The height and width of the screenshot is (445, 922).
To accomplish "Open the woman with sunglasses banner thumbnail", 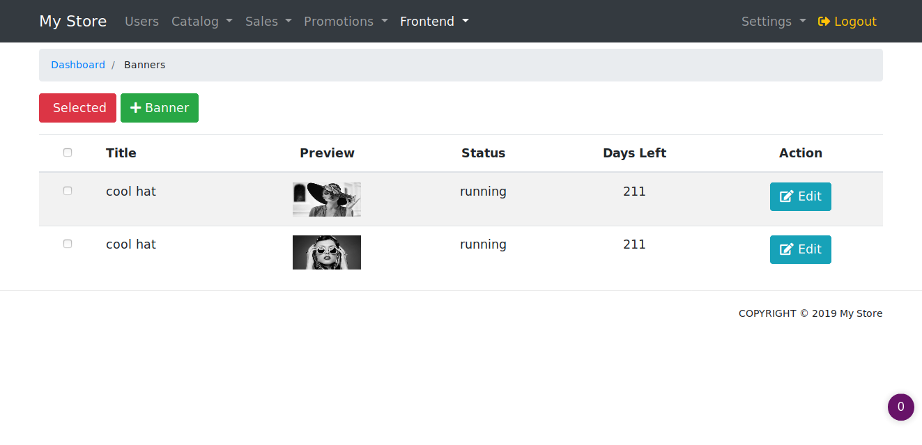I will click(x=327, y=252).
